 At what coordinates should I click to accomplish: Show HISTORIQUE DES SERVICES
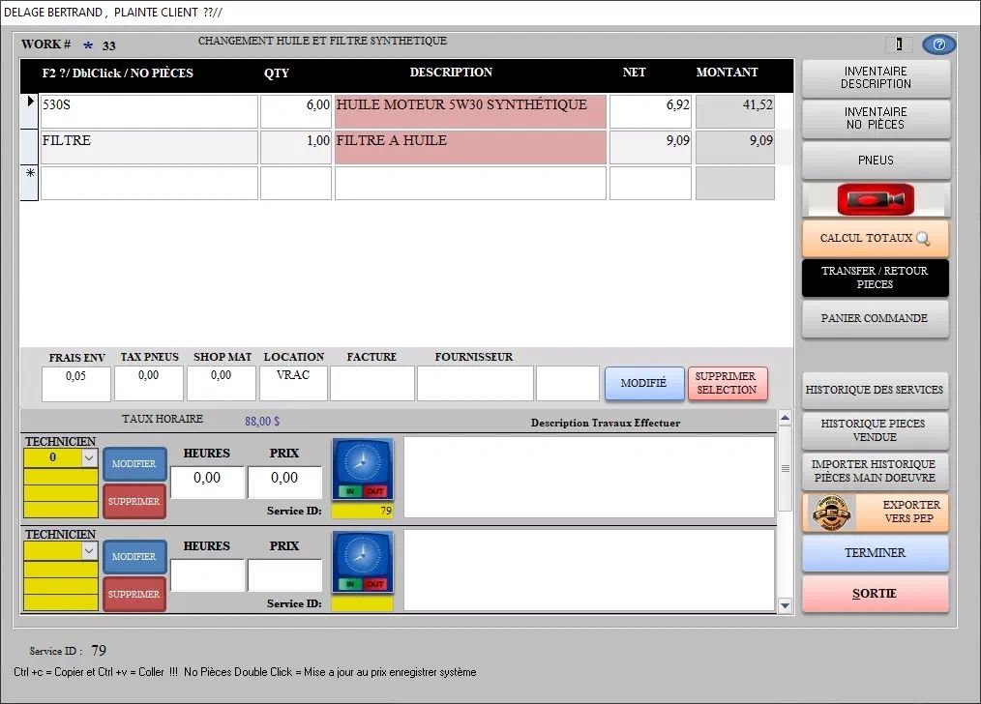point(876,390)
